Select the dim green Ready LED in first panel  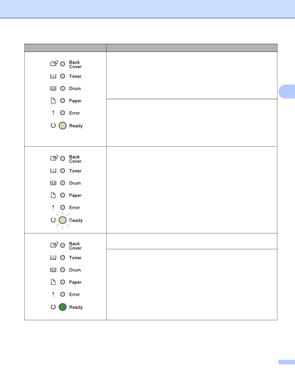pos(63,126)
